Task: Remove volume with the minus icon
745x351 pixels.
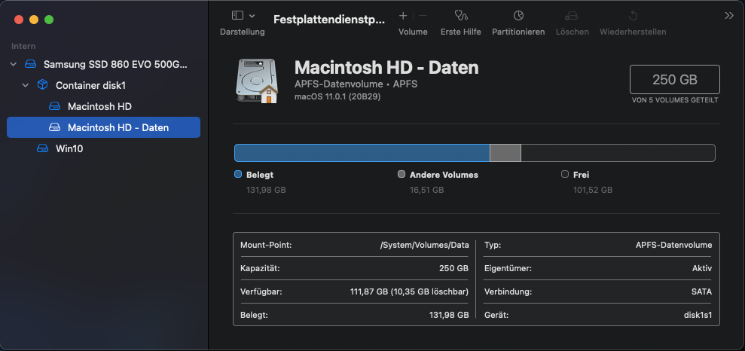Action: pyautogui.click(x=423, y=16)
